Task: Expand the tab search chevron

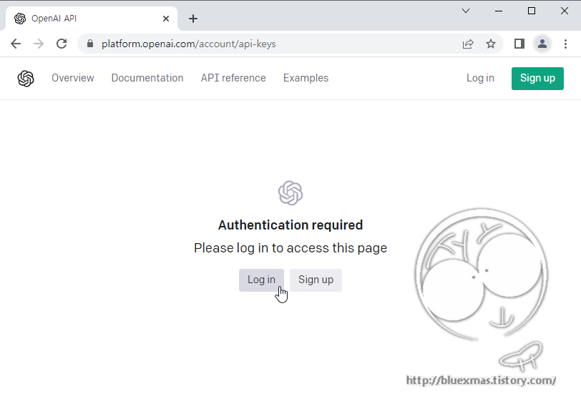Action: (466, 11)
